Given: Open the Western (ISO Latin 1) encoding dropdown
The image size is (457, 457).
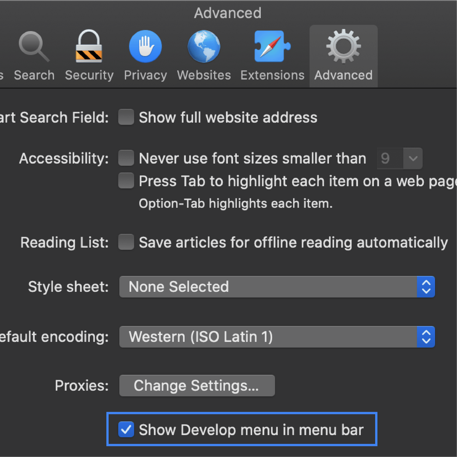Looking at the screenshot, I should 277,337.
